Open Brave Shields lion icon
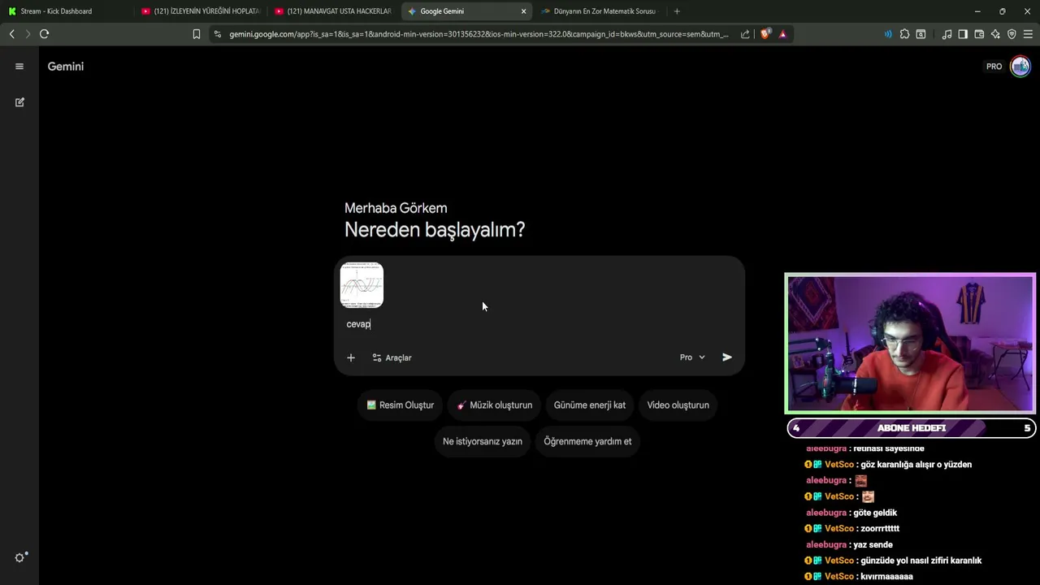The image size is (1040, 585). [765, 34]
